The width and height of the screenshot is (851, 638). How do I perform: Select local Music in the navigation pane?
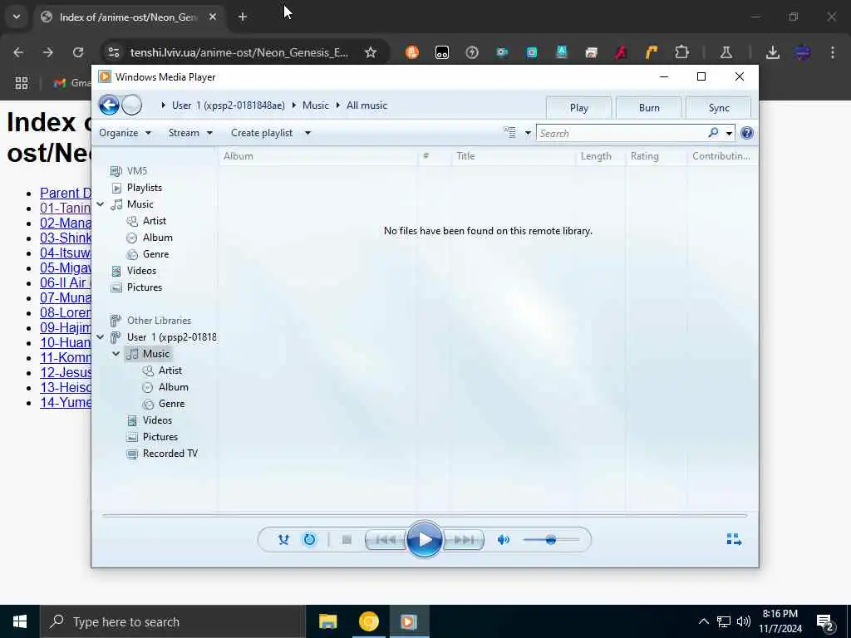coord(140,204)
